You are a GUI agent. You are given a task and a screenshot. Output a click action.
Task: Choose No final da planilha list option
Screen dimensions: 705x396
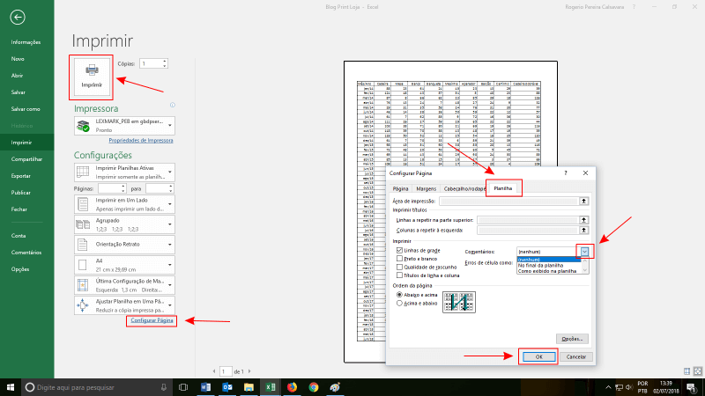tap(540, 265)
